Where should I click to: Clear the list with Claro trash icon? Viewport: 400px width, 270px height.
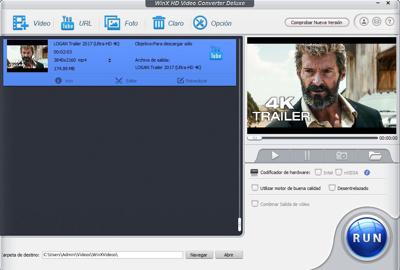pyautogui.click(x=159, y=23)
